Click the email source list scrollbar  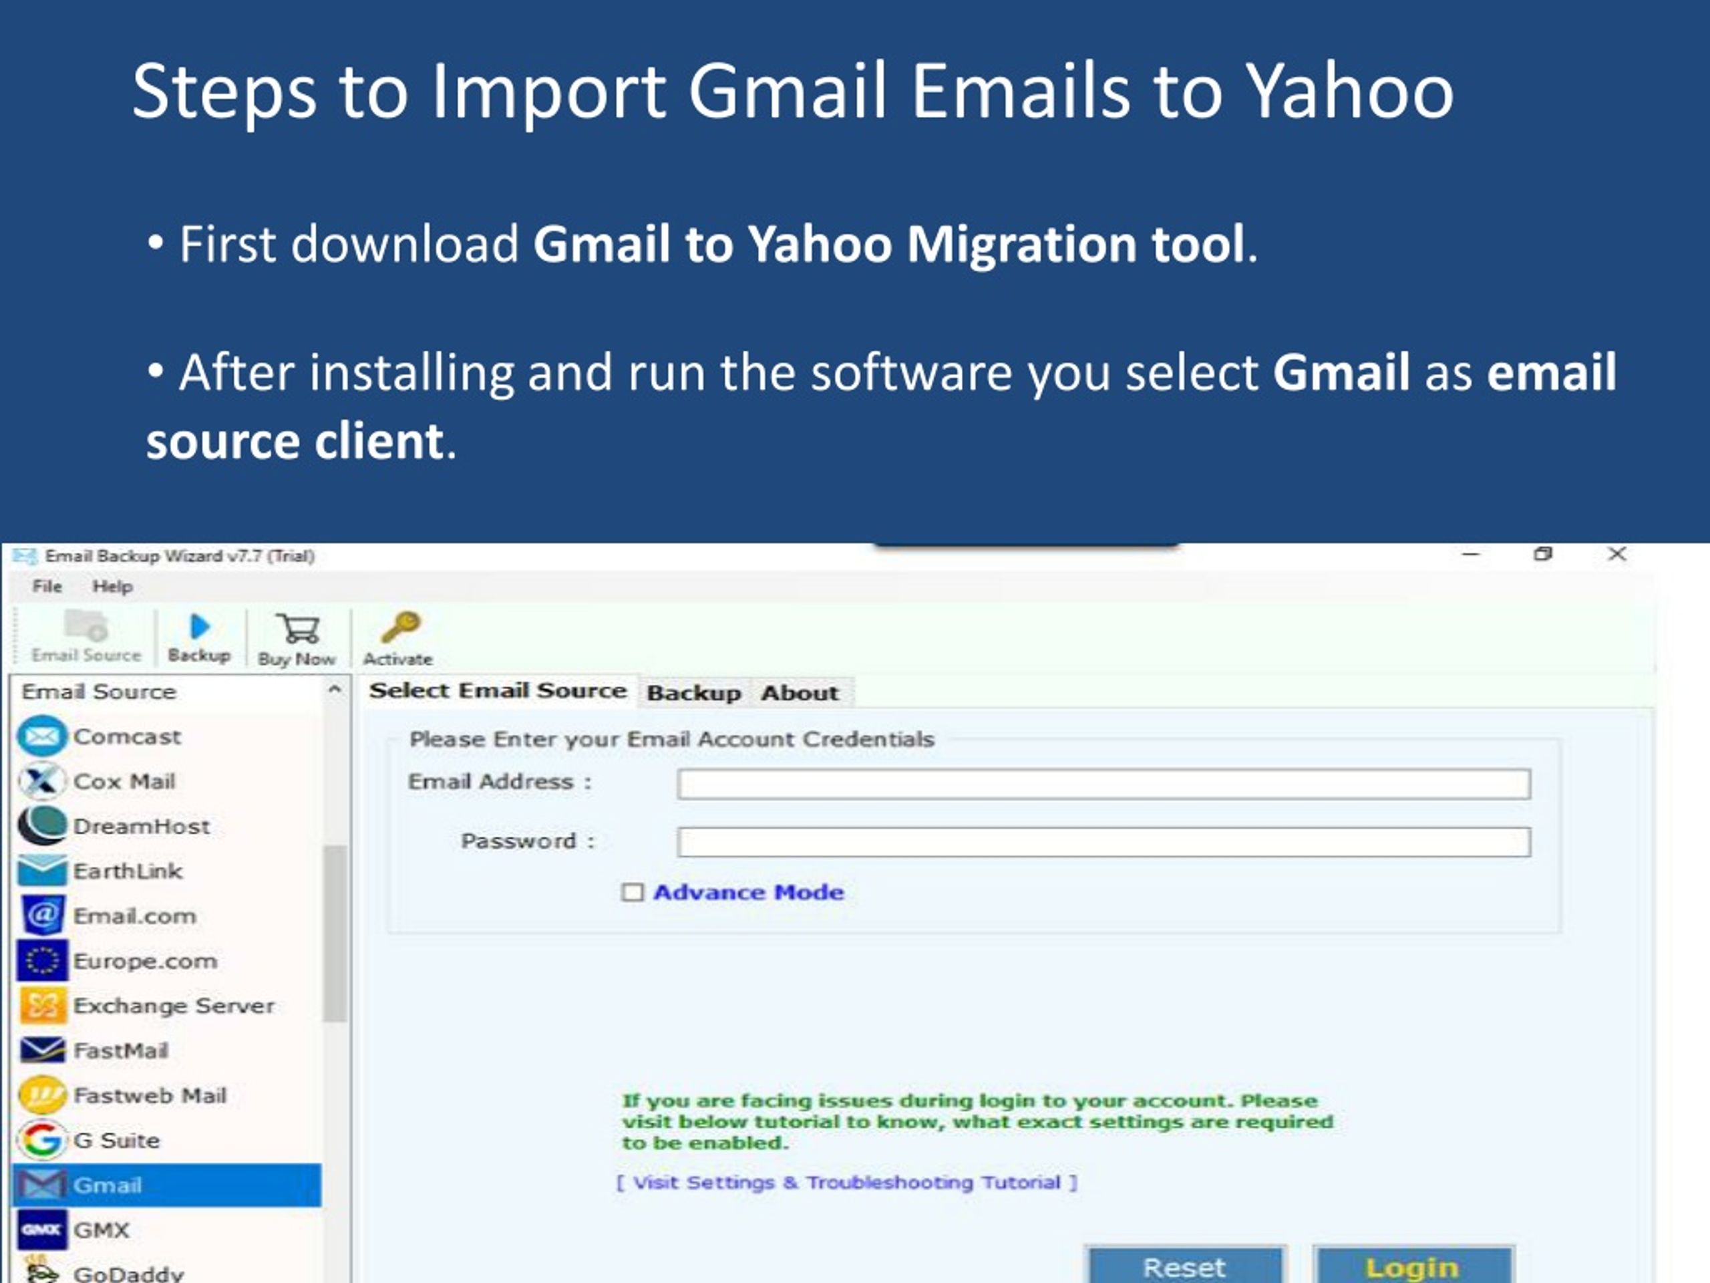point(335,934)
